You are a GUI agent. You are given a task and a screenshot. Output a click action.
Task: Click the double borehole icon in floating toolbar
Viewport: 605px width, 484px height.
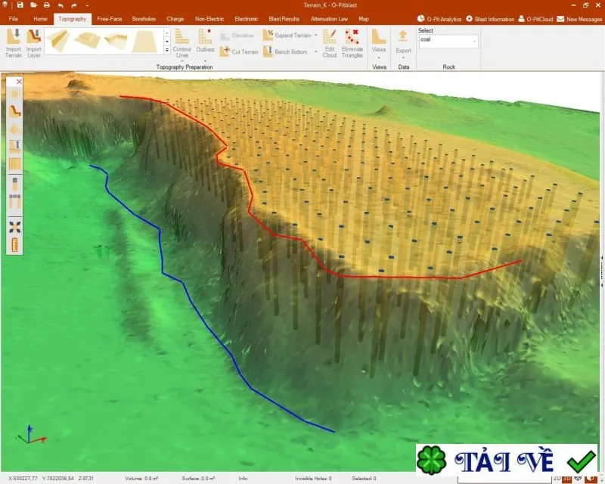click(x=14, y=201)
